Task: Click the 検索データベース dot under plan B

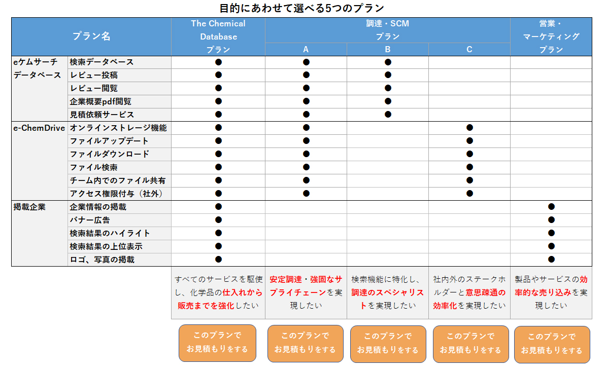Action: pyautogui.click(x=388, y=62)
